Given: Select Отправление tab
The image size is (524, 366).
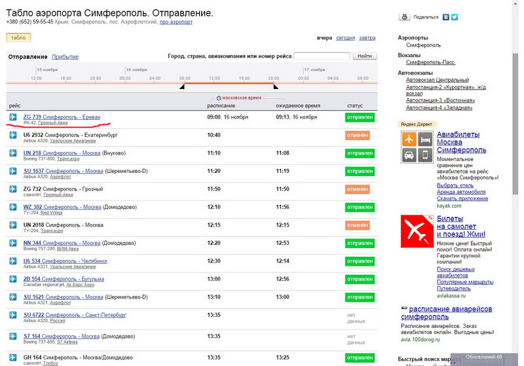Looking at the screenshot, I should click(x=28, y=57).
